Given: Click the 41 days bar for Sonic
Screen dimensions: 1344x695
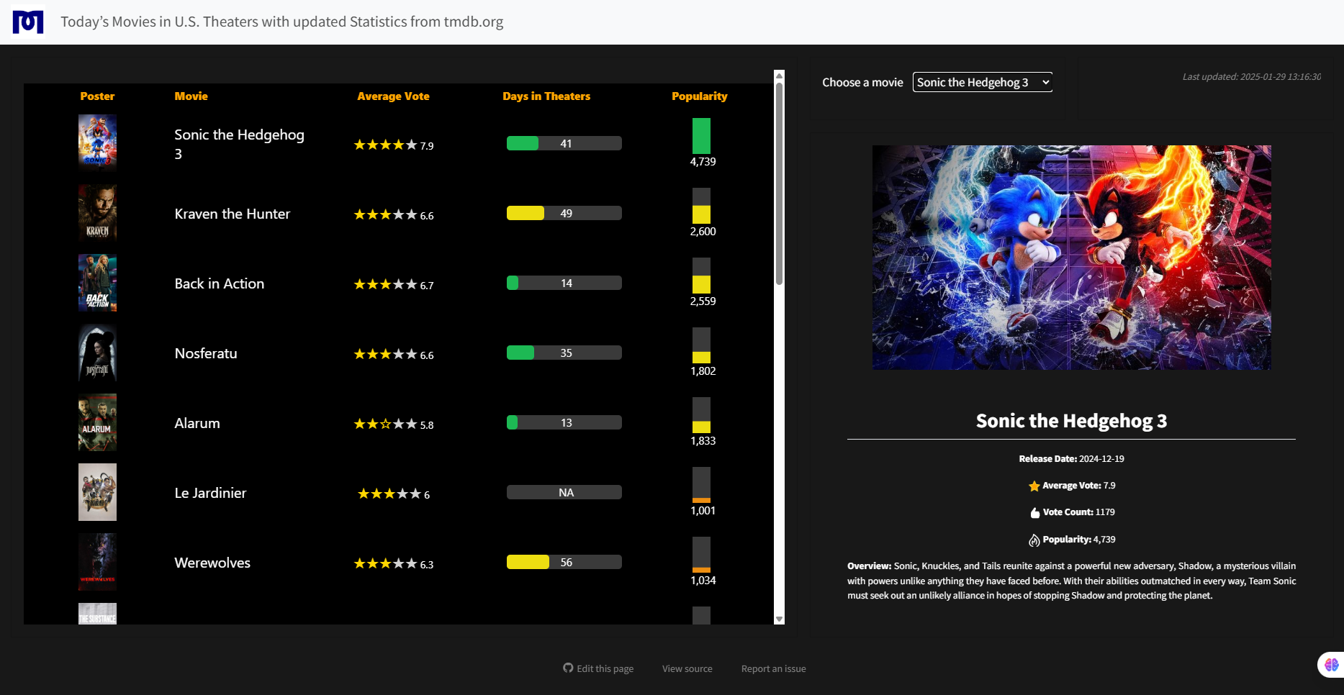Looking at the screenshot, I should click(564, 143).
